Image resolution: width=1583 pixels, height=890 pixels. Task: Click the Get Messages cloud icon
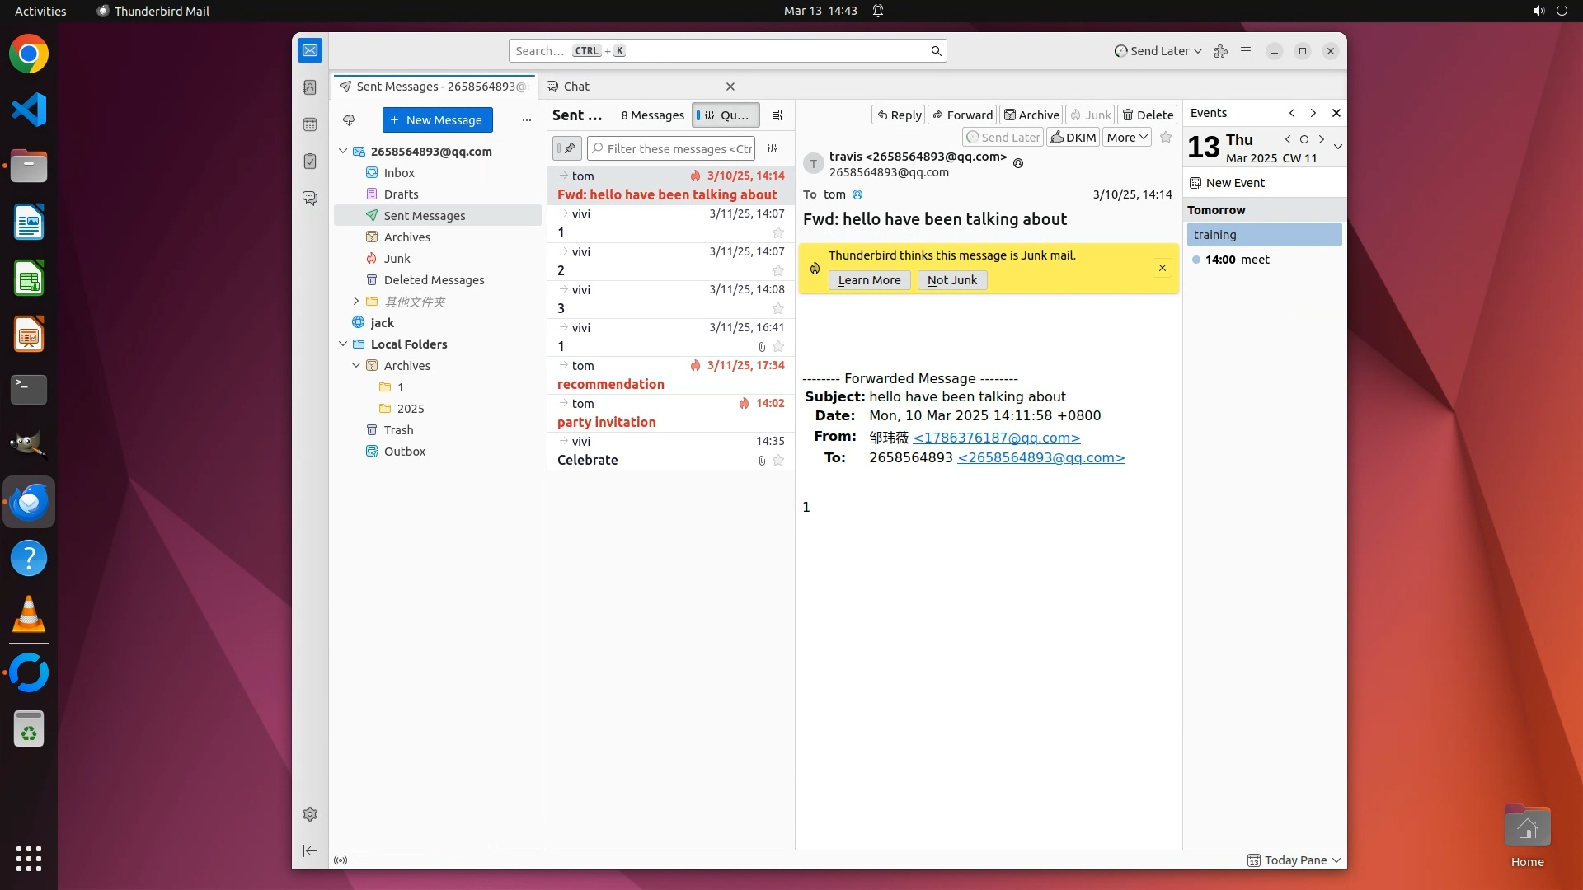pyautogui.click(x=349, y=120)
